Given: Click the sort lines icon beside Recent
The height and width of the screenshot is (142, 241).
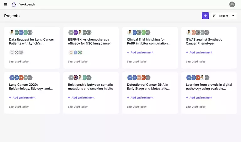Looking at the screenshot, I should (x=215, y=16).
